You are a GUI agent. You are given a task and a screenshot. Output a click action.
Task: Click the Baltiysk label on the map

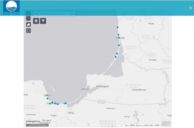point(85,89)
